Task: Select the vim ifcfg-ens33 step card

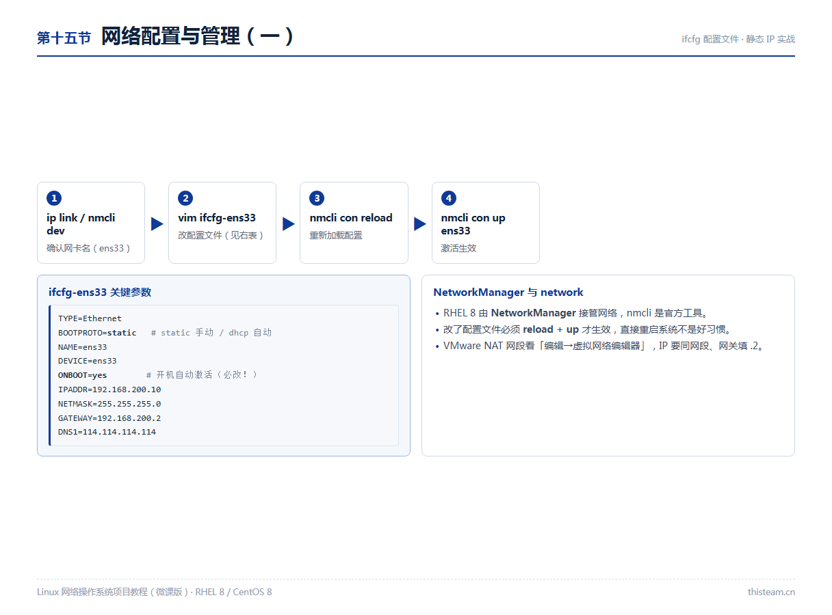Action: click(x=222, y=223)
